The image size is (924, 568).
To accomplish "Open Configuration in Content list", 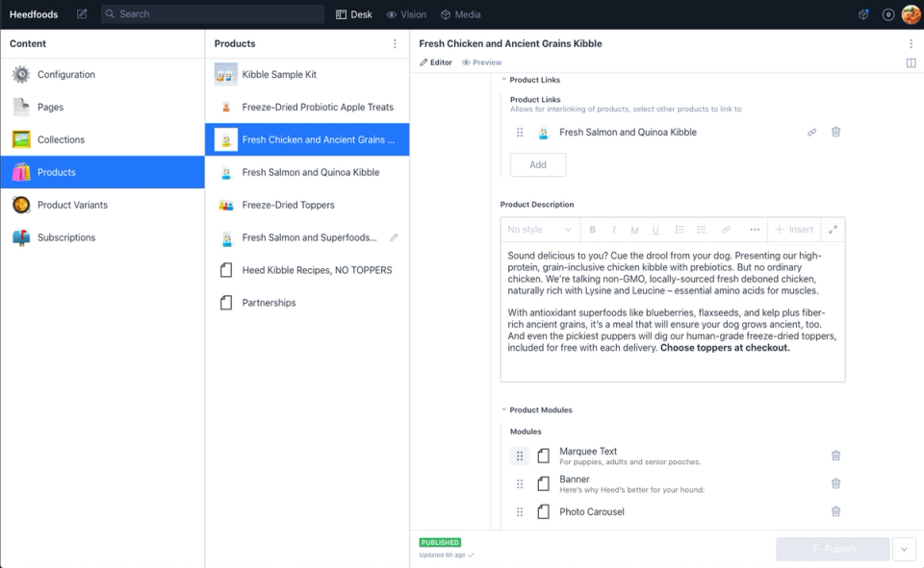I will tap(103, 75).
